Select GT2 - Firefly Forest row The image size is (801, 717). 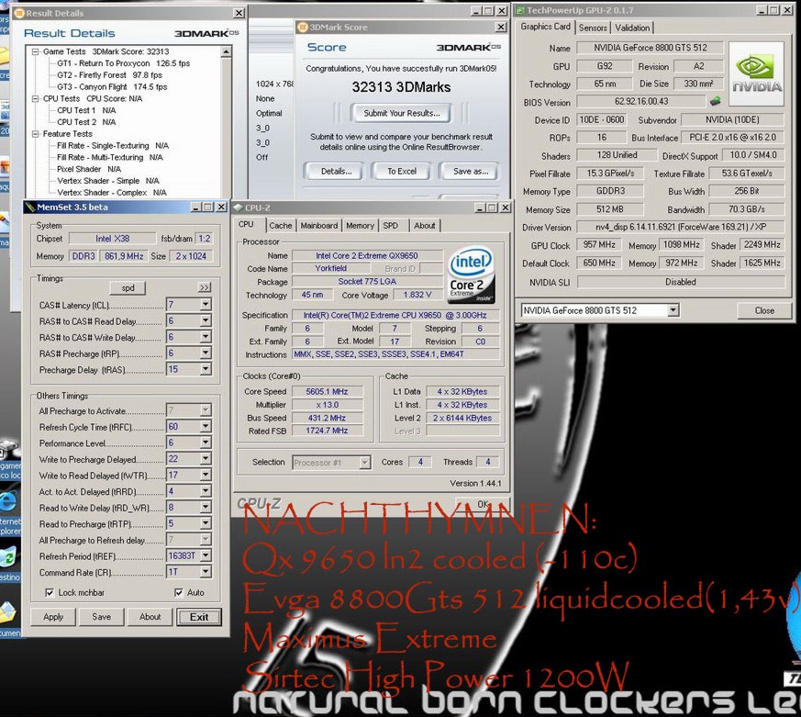[x=110, y=75]
